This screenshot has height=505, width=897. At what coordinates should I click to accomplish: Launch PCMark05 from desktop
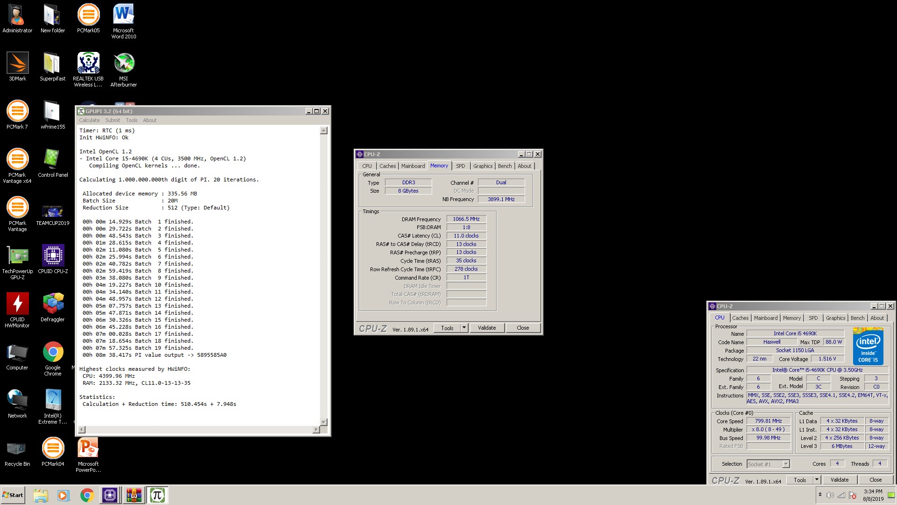[88, 19]
